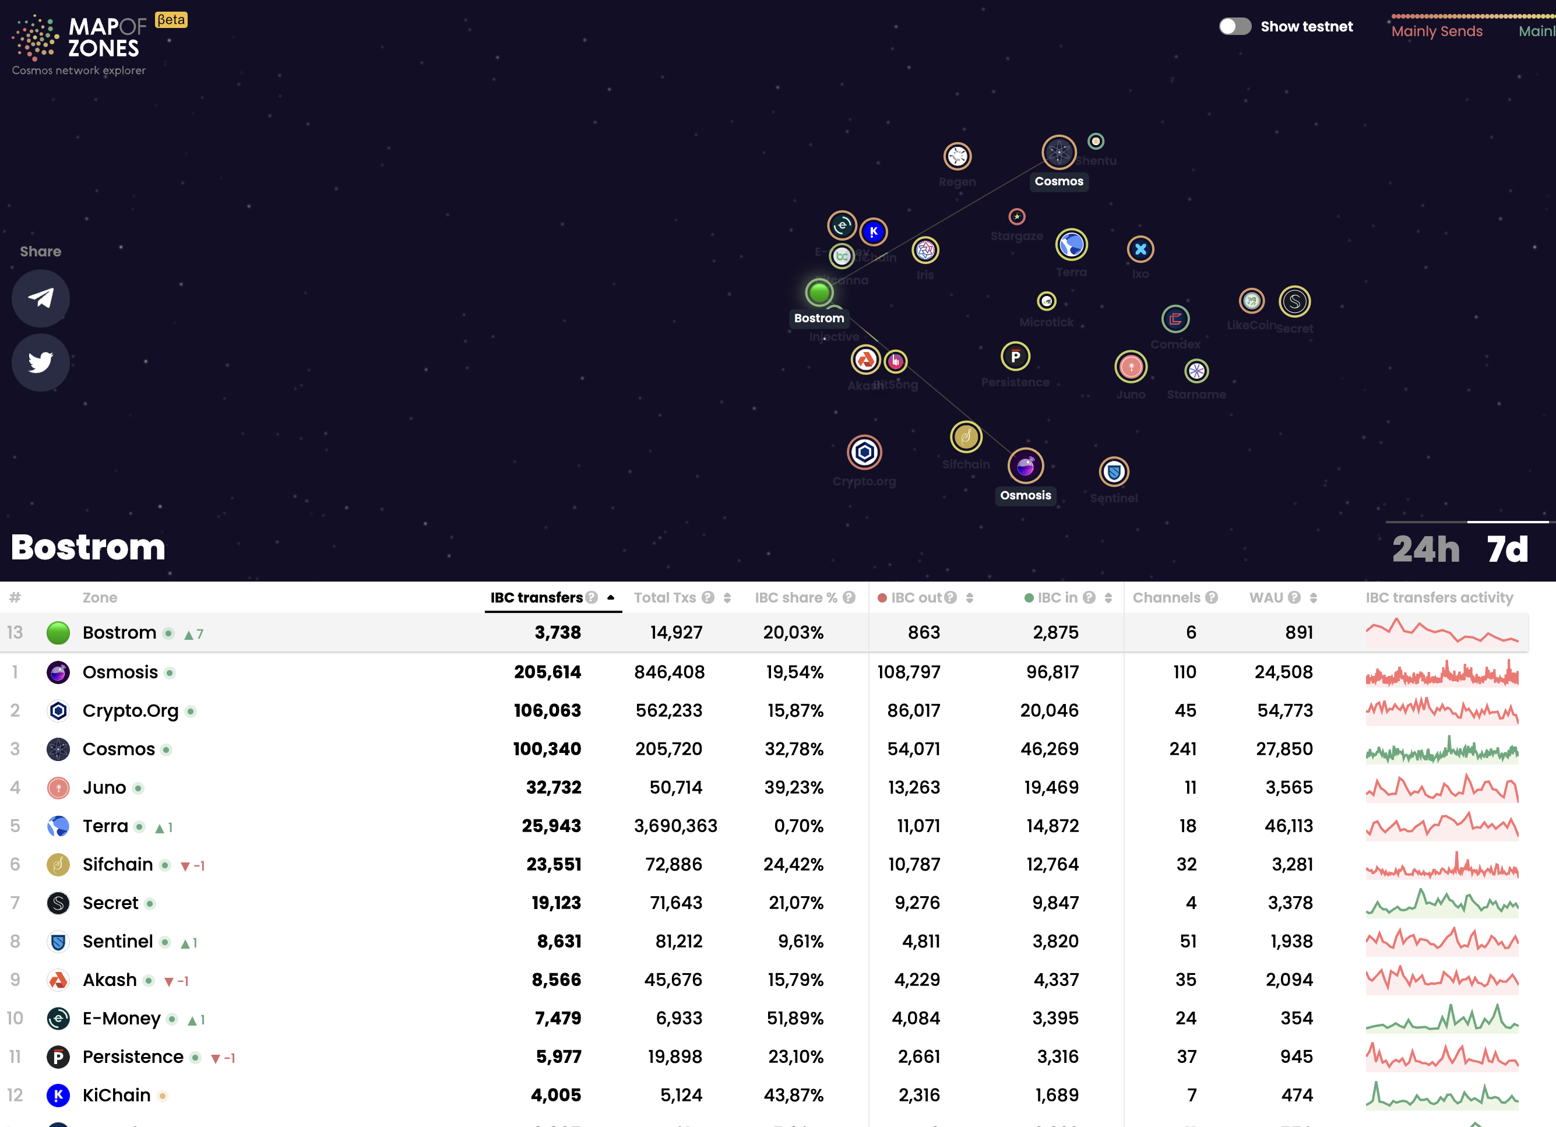
Task: Select the Crypto.org node on map
Action: [x=864, y=453]
